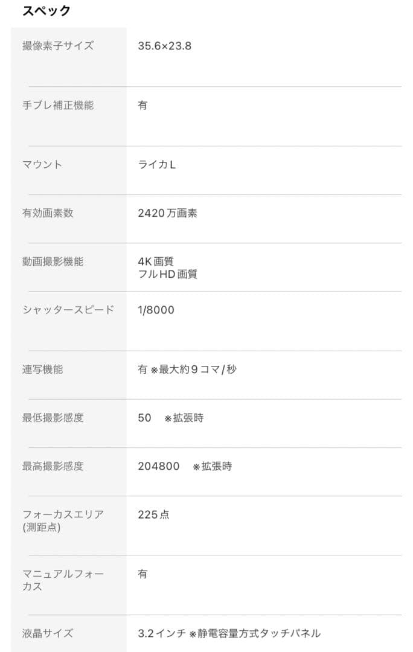
Task: Click the フルHD画質 value text
Action: pos(167,274)
